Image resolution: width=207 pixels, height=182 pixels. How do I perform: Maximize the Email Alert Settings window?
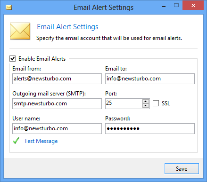pyautogui.click(x=176, y=6)
